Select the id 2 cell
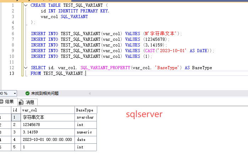The image size is (248, 154). (16, 125)
